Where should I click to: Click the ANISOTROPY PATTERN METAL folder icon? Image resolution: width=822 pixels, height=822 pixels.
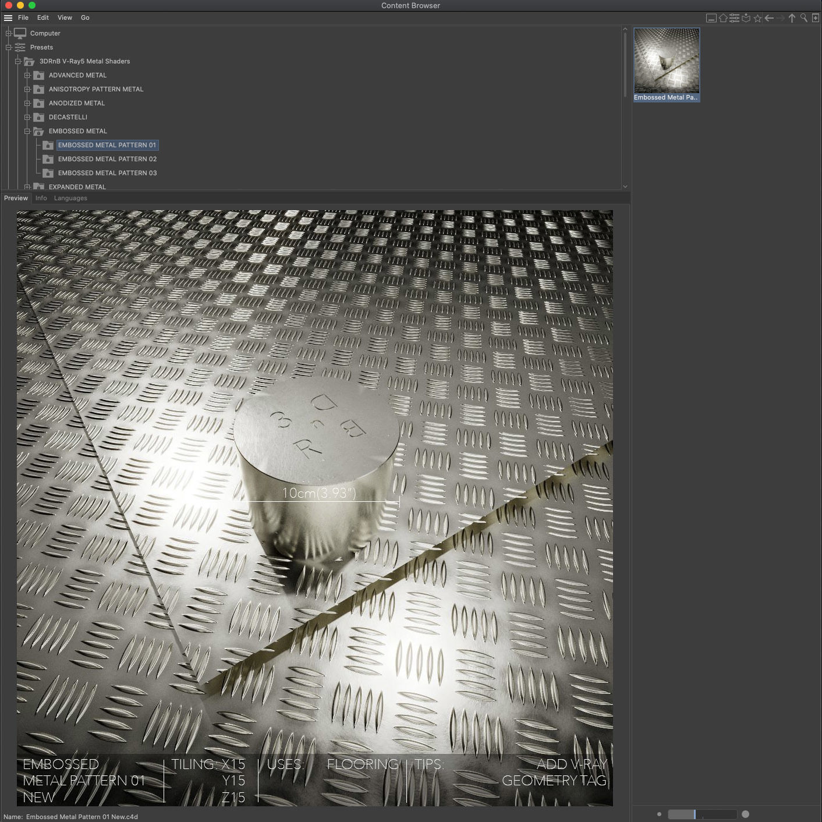click(x=38, y=89)
